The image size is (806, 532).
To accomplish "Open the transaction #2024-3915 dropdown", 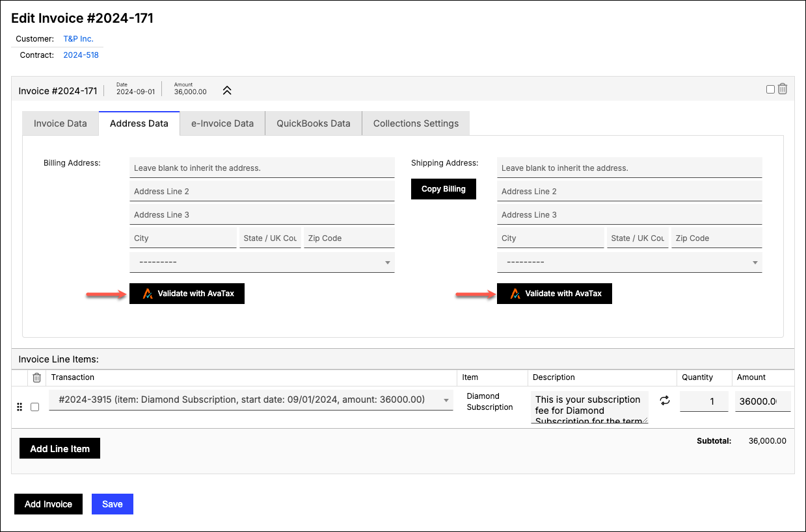I will point(251,400).
